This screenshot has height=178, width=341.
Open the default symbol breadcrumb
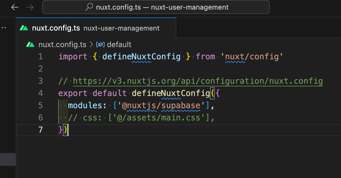(x=119, y=44)
